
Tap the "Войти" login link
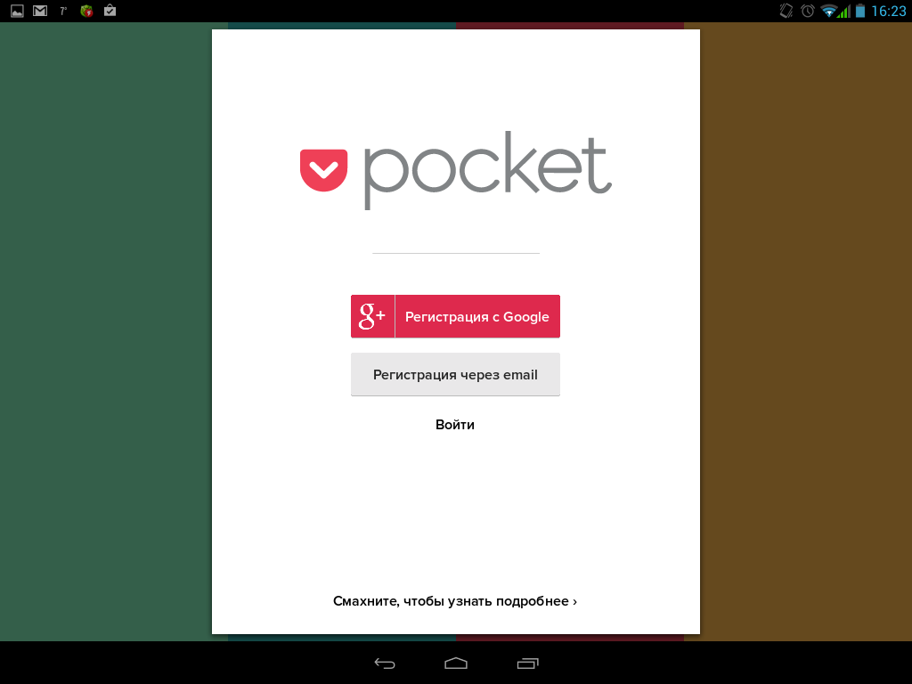pos(455,425)
